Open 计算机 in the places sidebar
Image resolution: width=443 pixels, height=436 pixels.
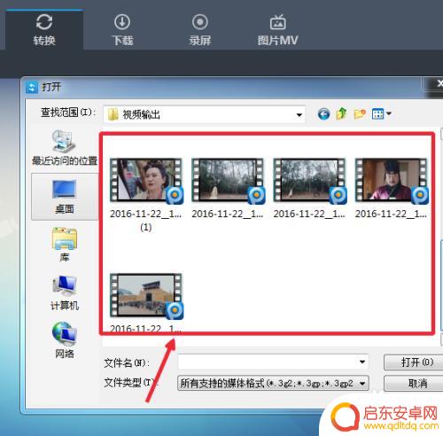tap(65, 292)
